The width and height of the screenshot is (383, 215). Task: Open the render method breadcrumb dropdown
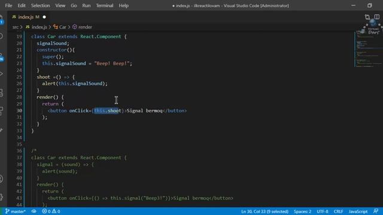(x=83, y=27)
